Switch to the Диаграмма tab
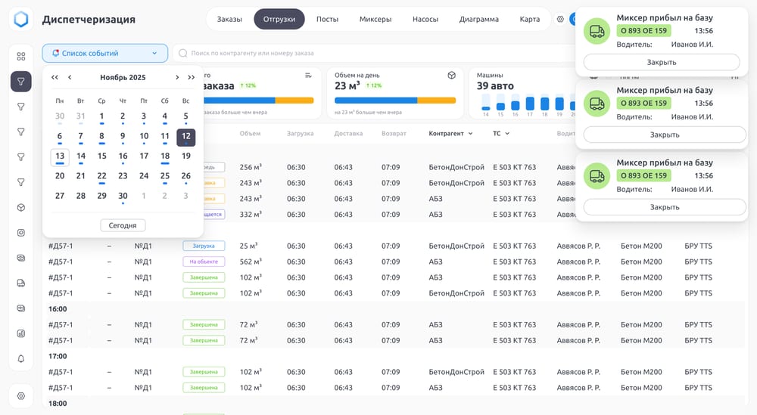The width and height of the screenshot is (757, 415). [x=478, y=19]
